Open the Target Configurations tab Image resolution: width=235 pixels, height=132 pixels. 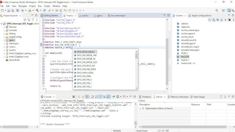(200, 15)
